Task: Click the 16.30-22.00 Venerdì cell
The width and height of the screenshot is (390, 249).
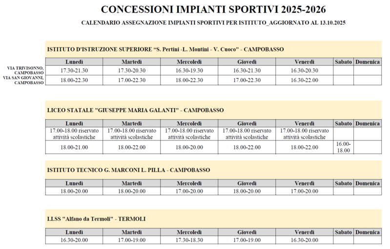Action: pos(304,80)
